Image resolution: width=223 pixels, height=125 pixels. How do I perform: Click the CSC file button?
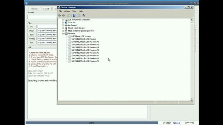click(32, 42)
